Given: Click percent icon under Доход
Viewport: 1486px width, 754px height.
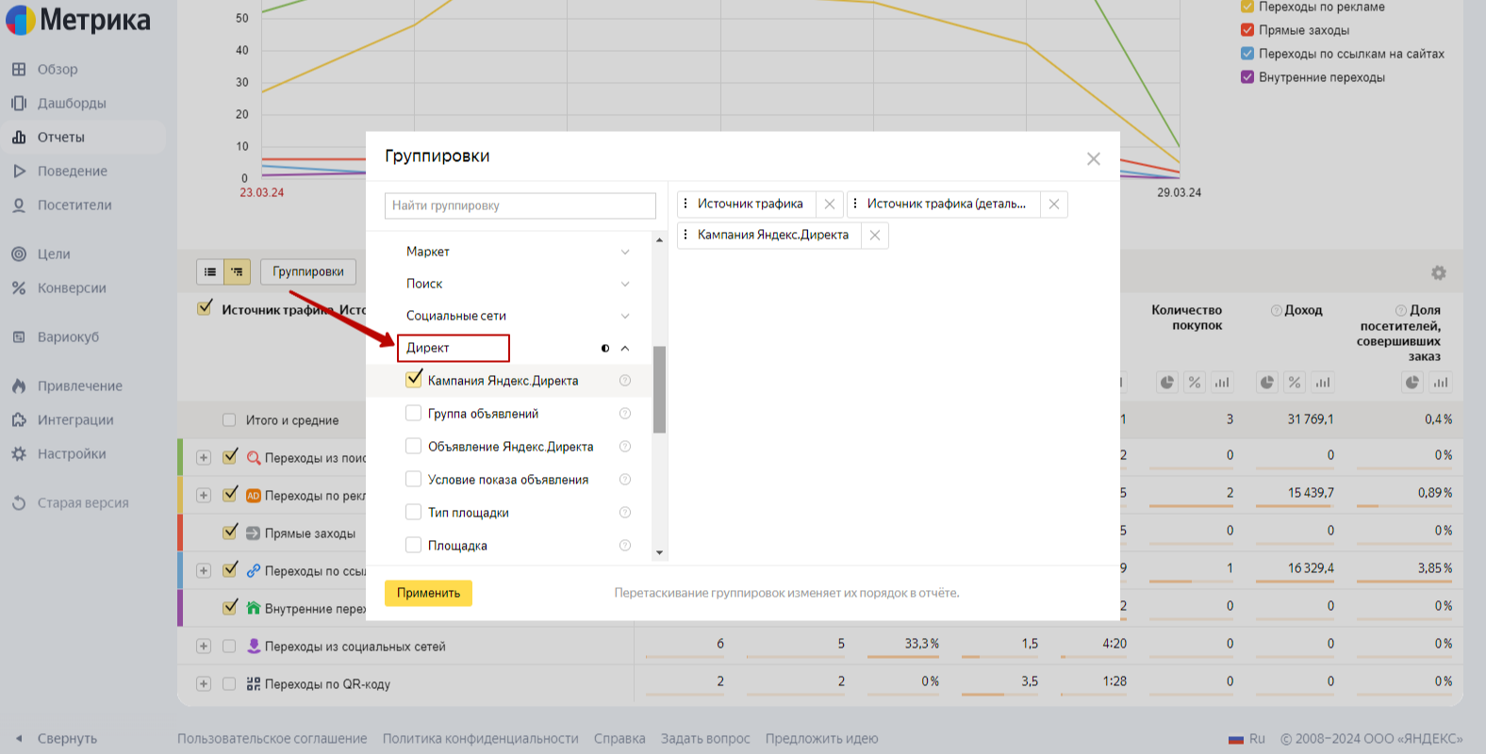Looking at the screenshot, I should [1295, 383].
